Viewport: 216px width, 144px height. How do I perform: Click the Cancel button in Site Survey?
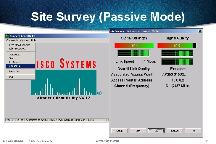tap(175, 131)
